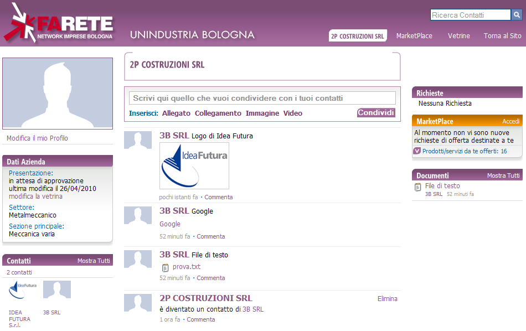This screenshot has width=526, height=331.
Task: Click the IDEA FUTURA contact thumbnail
Action: pos(22,289)
